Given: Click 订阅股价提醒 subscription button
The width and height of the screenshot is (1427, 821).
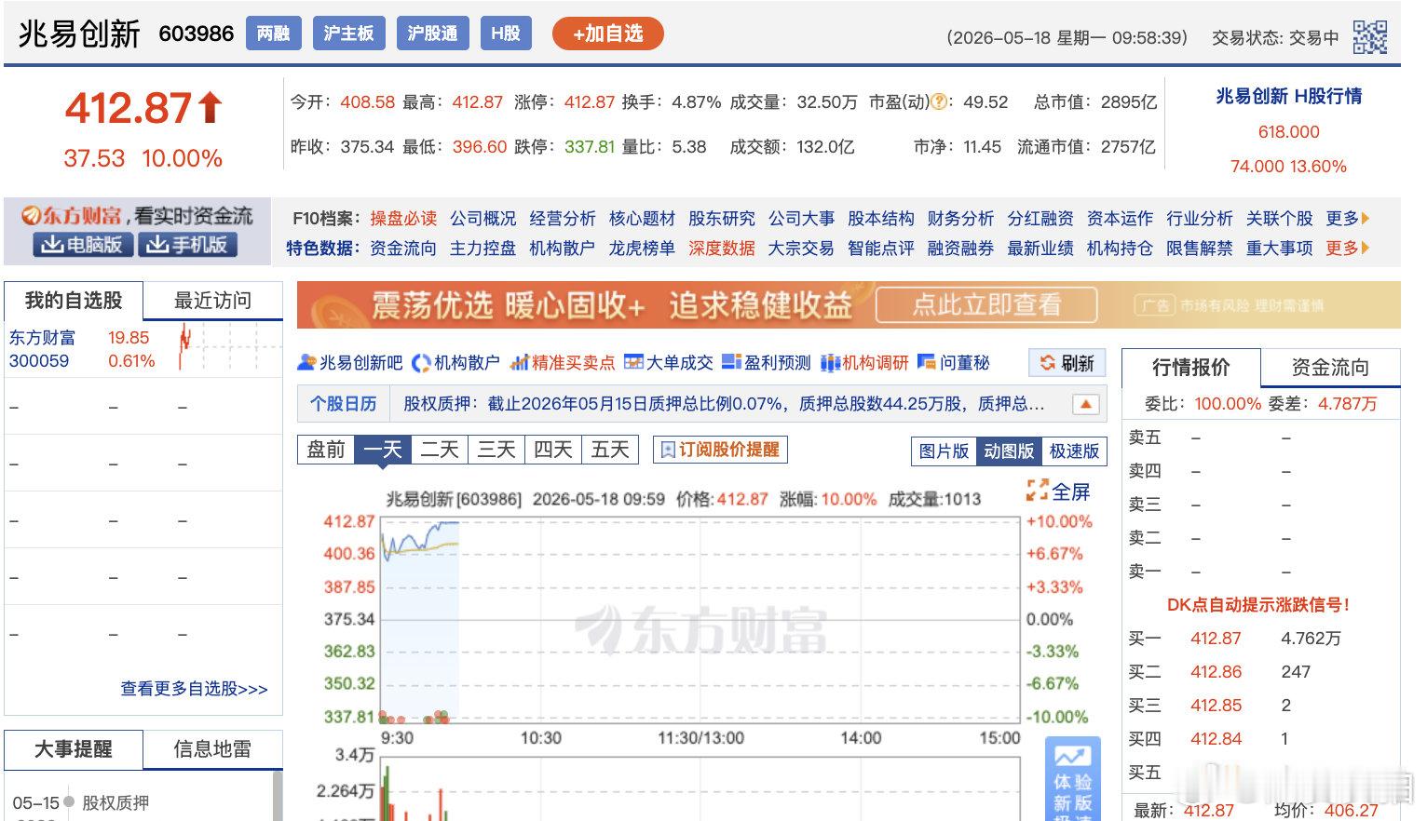Looking at the screenshot, I should coord(720,450).
